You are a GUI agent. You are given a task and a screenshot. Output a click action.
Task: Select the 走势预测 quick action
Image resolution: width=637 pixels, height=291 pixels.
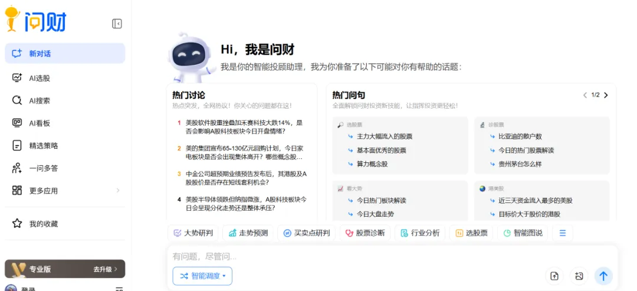click(x=248, y=233)
